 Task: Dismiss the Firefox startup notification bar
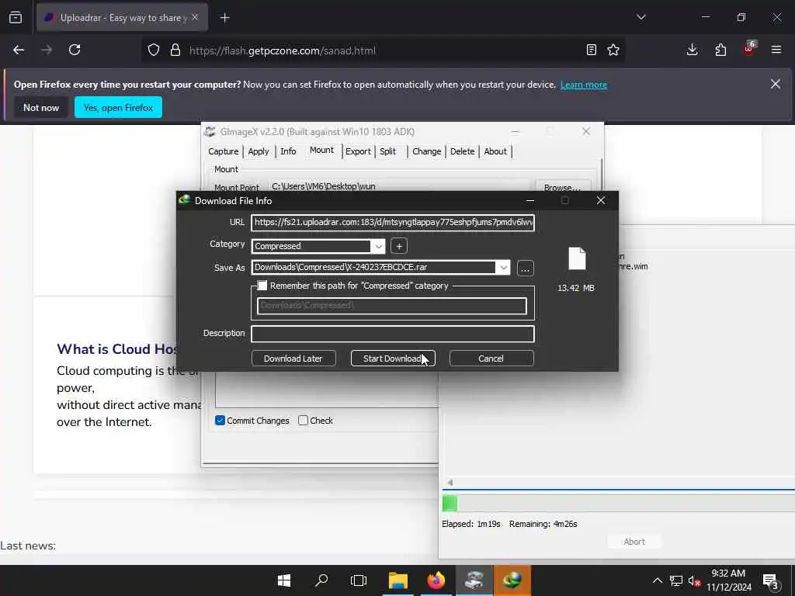pos(776,84)
